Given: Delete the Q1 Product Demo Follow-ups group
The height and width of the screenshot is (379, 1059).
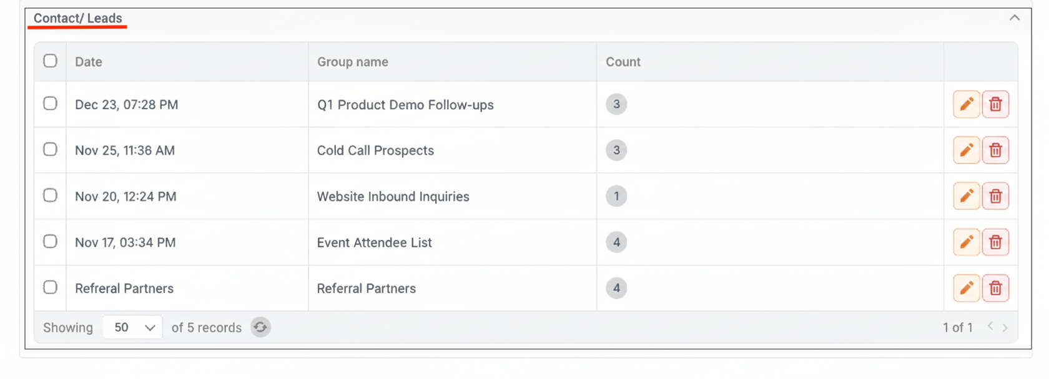Looking at the screenshot, I should click(x=995, y=104).
